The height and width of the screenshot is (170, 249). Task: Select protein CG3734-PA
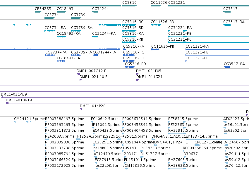click(x=50, y=55)
